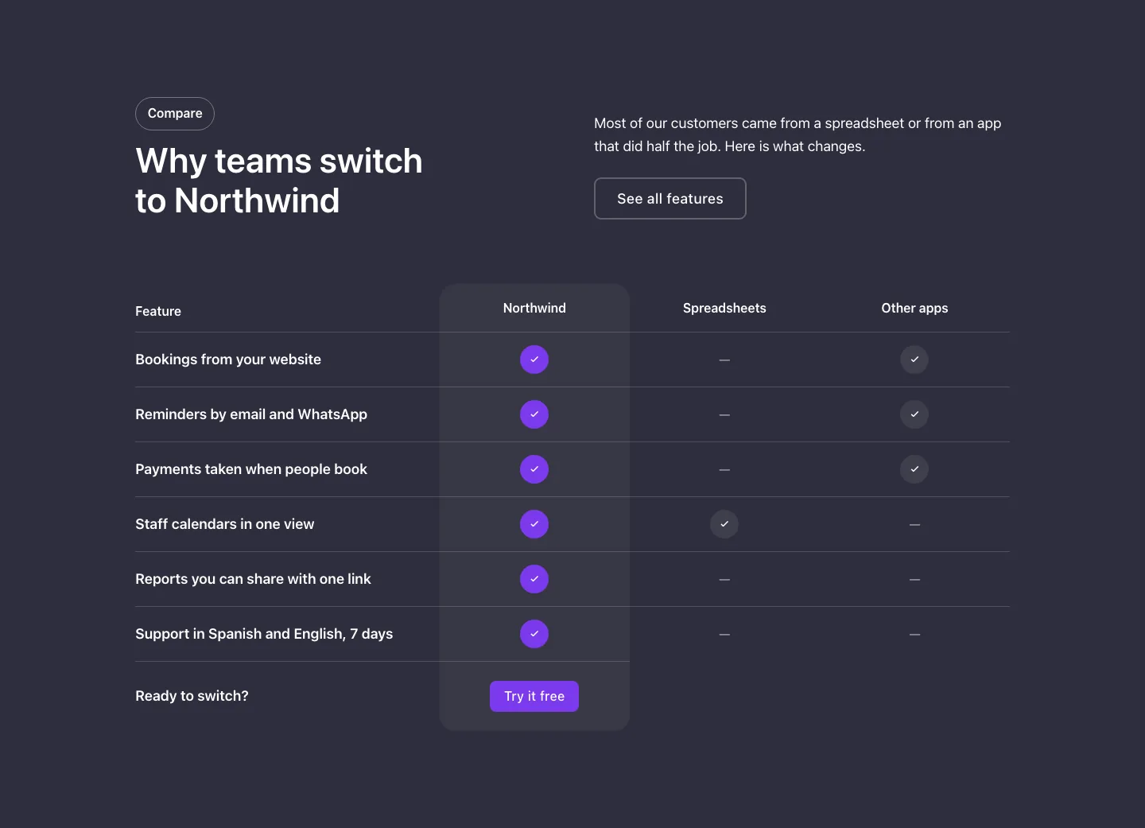Click Spreadsheets dash for Bookings from your website

click(x=724, y=360)
